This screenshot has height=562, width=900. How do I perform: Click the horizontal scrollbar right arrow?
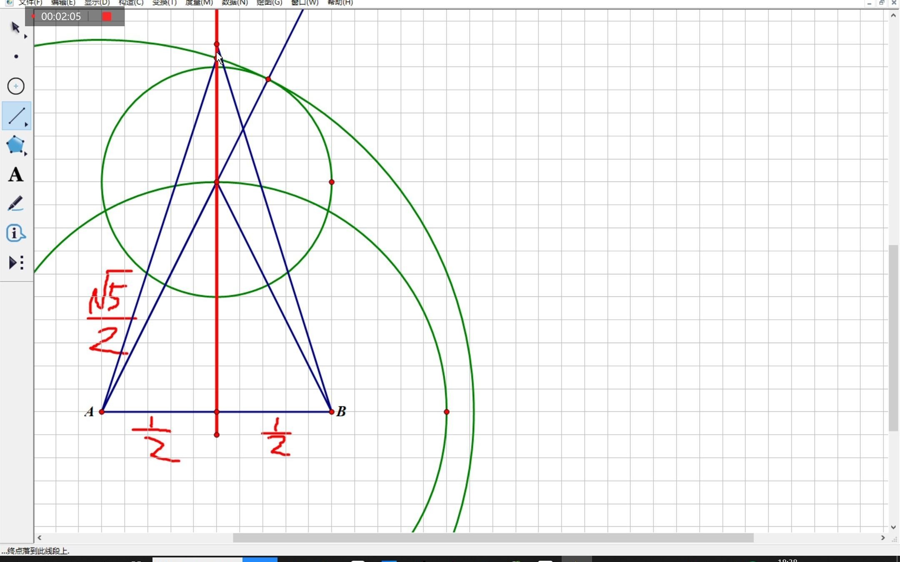[882, 537]
